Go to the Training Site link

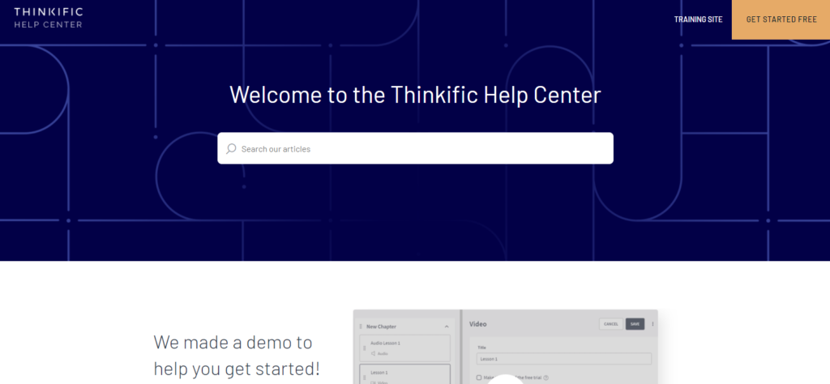pyautogui.click(x=698, y=19)
